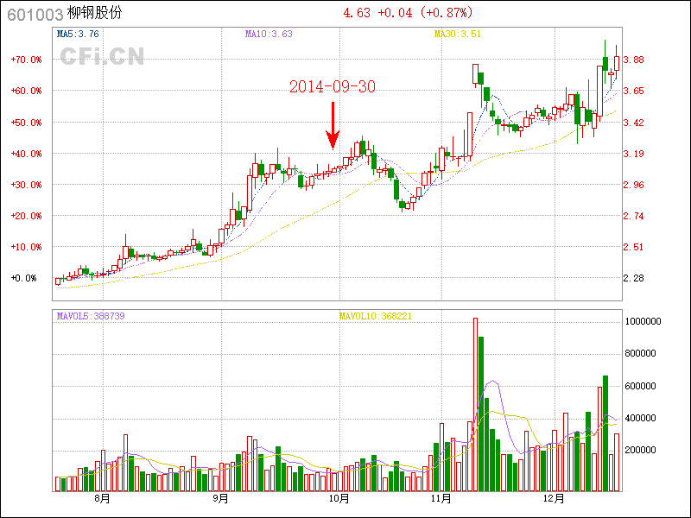This screenshot has height=518, width=691.
Task: Click the 8月 month label
Action: pos(102,498)
